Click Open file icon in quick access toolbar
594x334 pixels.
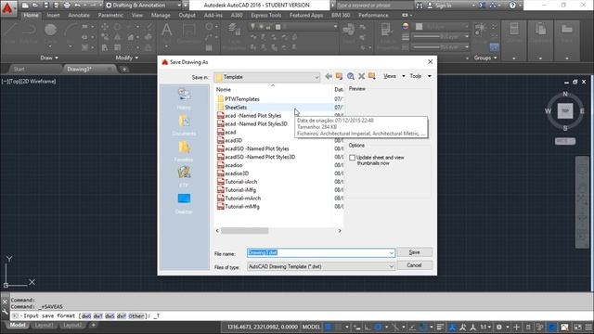point(35,6)
